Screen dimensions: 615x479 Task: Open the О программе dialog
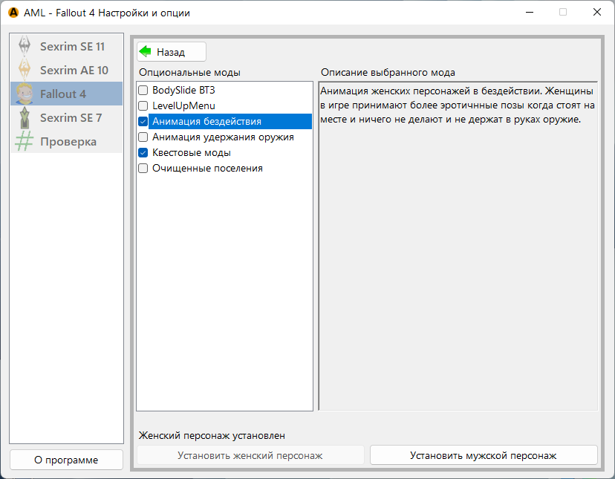(66, 460)
